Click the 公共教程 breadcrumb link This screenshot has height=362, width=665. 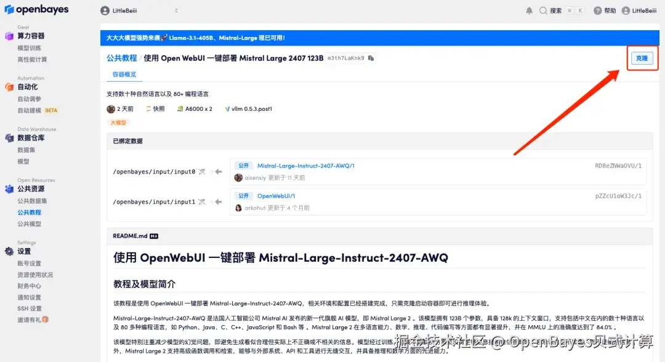(x=122, y=58)
